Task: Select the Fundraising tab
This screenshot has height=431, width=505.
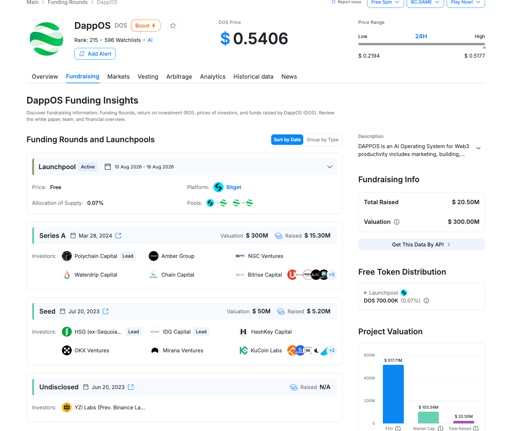Action: (x=83, y=76)
